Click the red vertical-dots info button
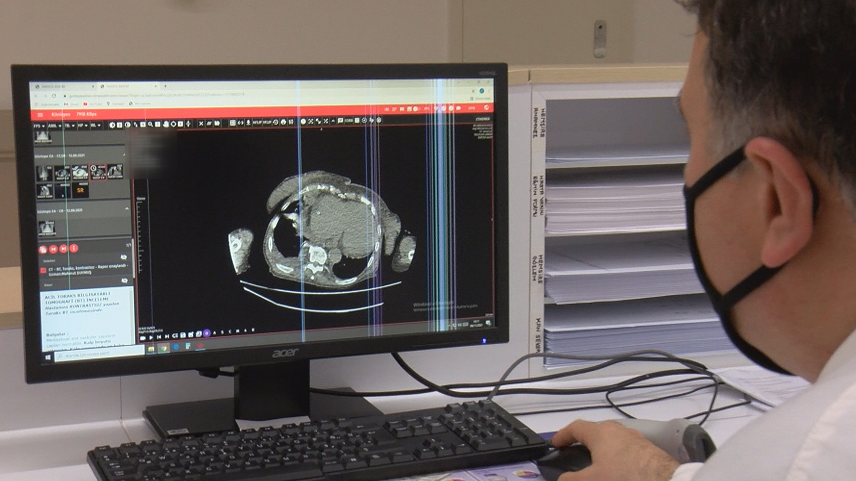Viewport: 856px width, 481px height. tap(74, 249)
